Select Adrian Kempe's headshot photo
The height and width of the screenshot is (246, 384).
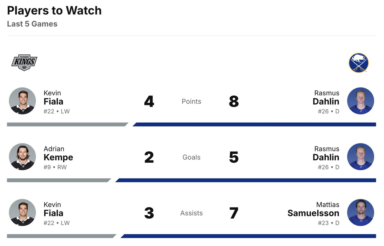22,157
